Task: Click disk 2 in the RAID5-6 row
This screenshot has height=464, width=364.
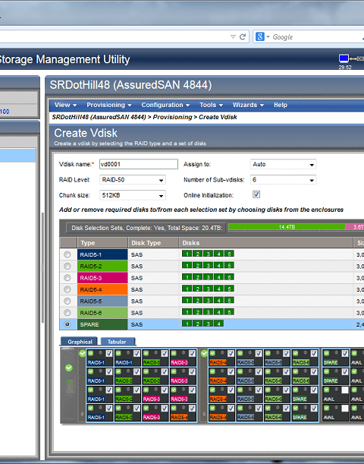Action: pyautogui.click(x=197, y=312)
